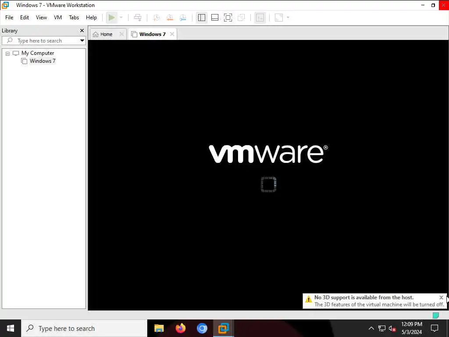The image size is (449, 337).
Task: Toggle the library sidebar view icon
Action: tap(202, 18)
